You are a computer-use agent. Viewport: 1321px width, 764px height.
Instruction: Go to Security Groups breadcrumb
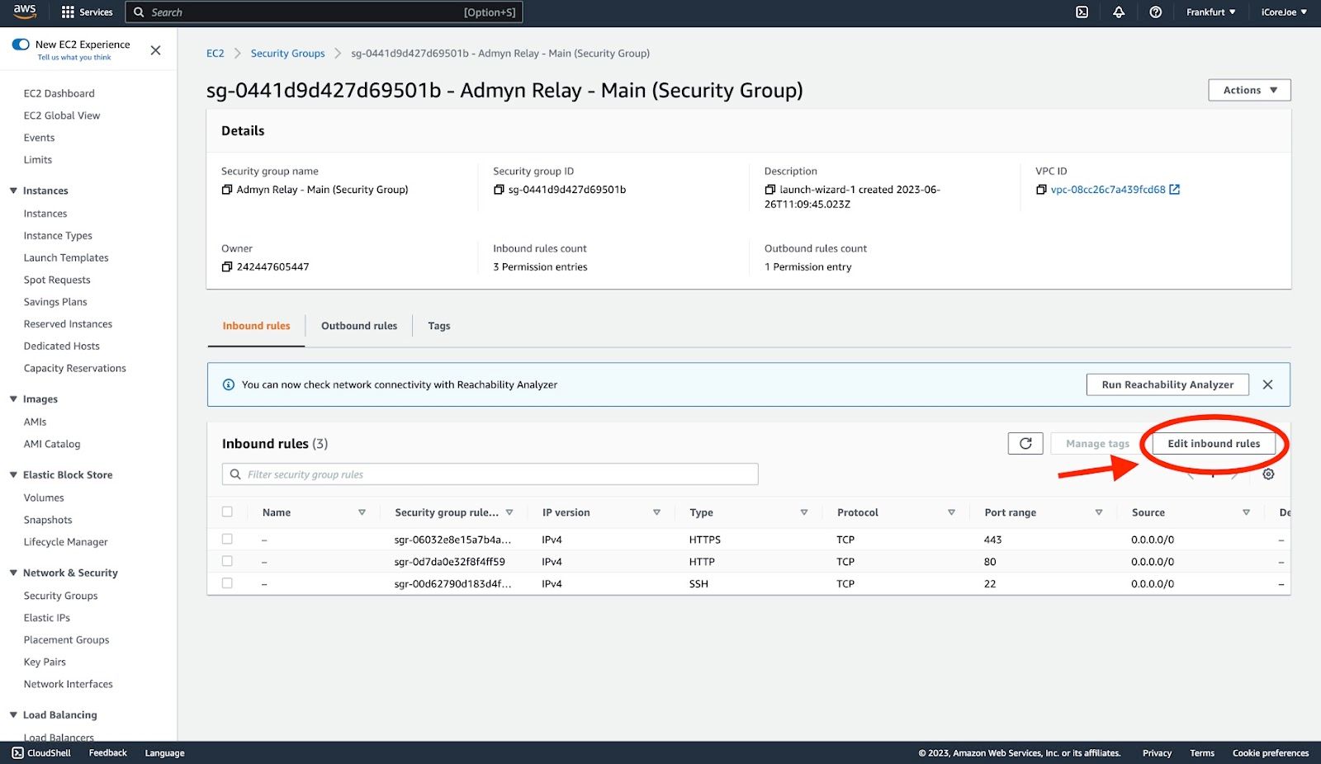287,54
